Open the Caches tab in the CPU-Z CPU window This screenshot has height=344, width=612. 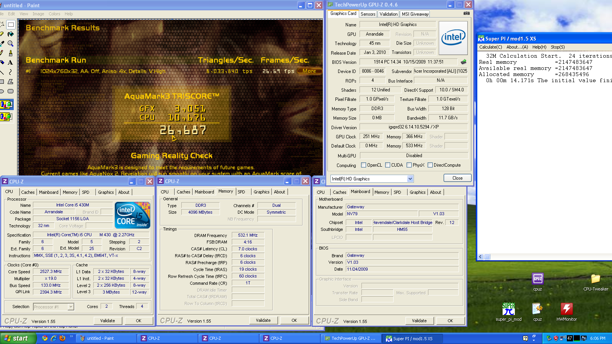28,192
